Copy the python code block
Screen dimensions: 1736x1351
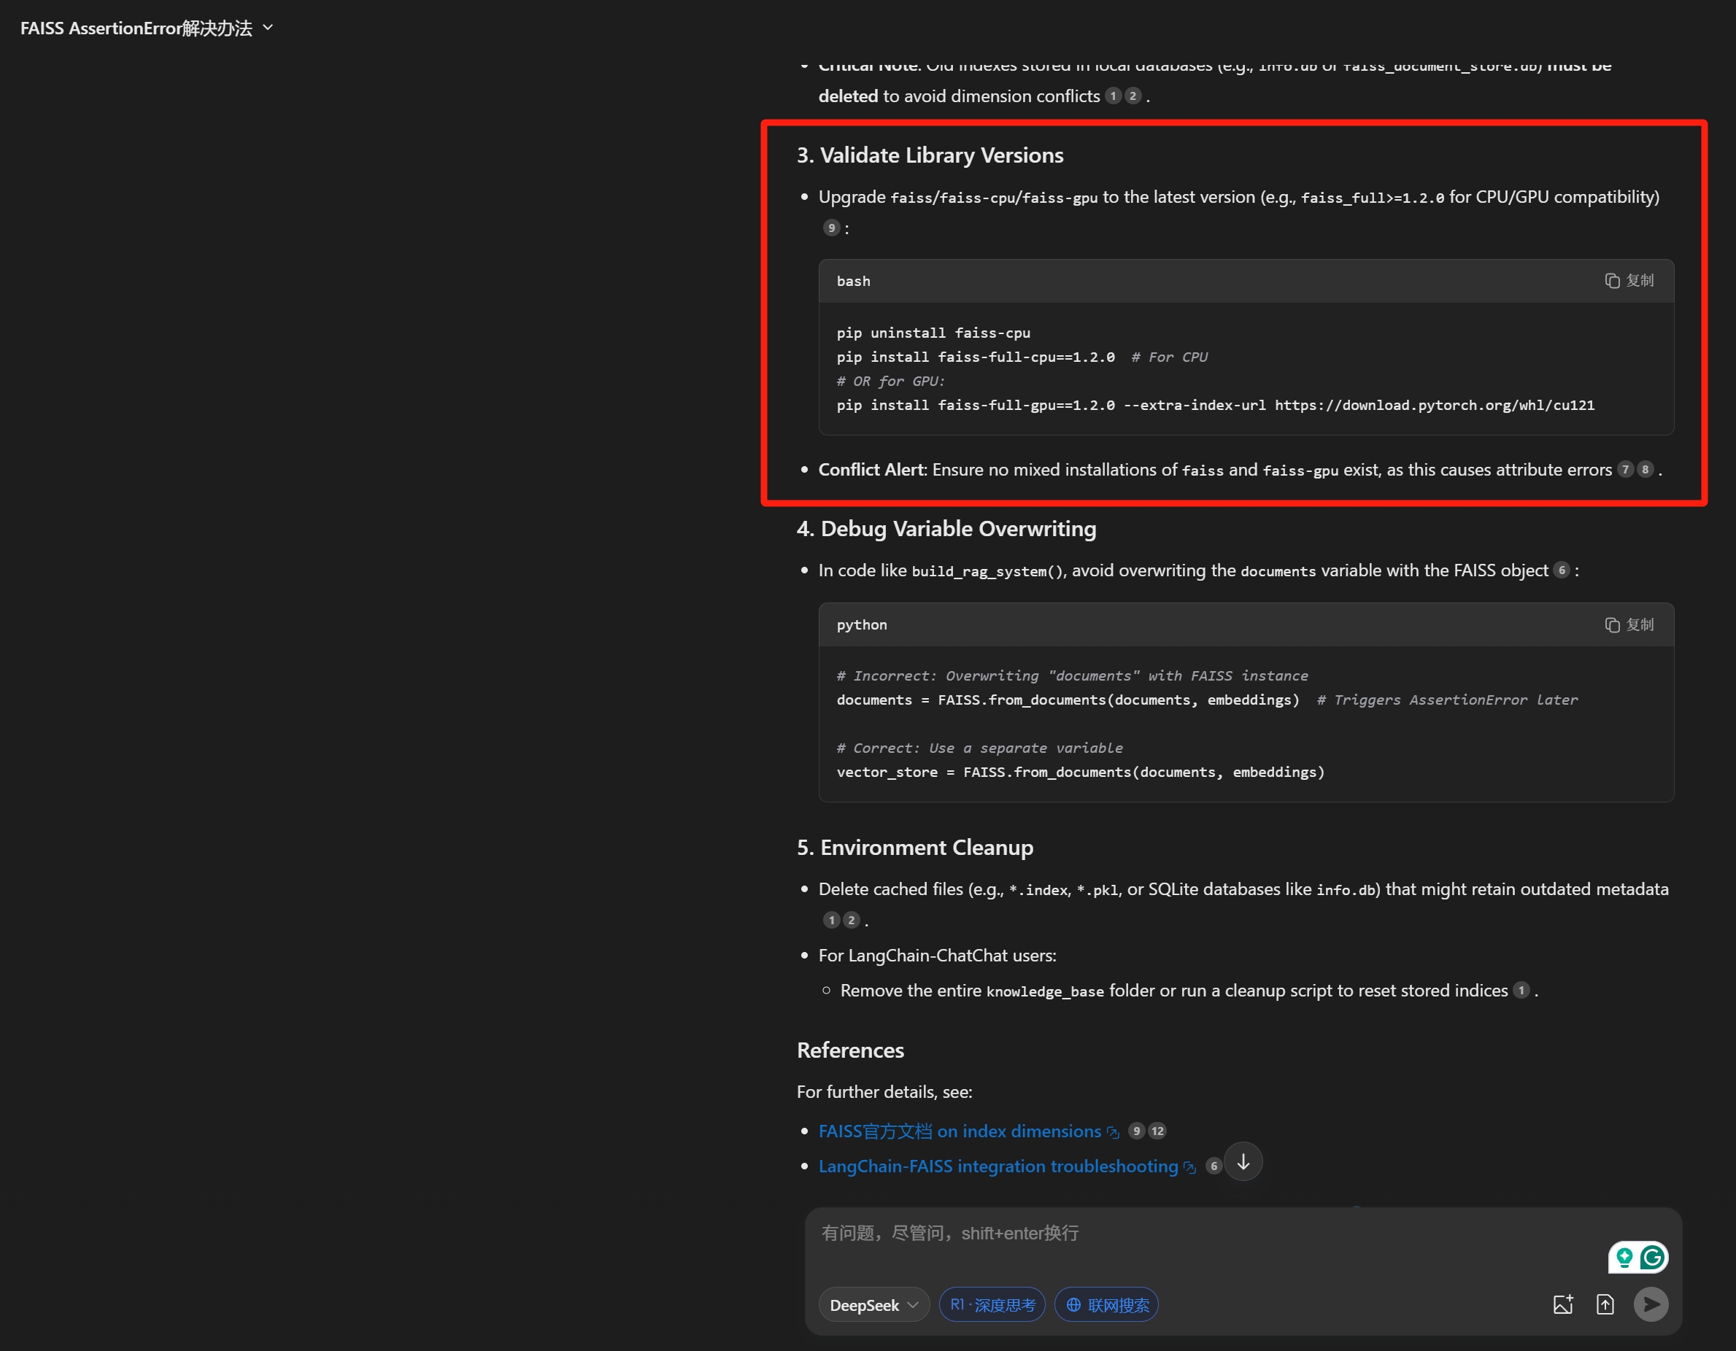(x=1629, y=624)
